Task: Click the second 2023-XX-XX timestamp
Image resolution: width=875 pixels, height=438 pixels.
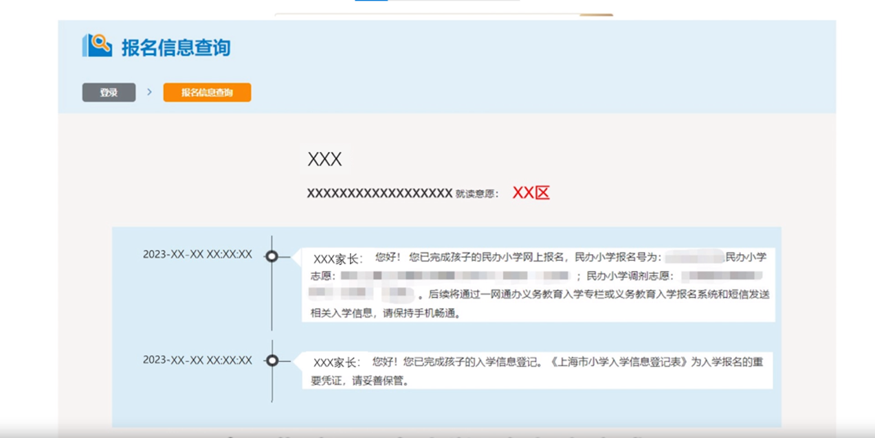Action: [x=197, y=360]
